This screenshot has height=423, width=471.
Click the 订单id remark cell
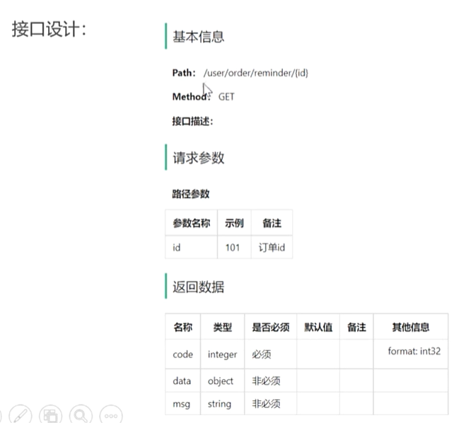272,248
